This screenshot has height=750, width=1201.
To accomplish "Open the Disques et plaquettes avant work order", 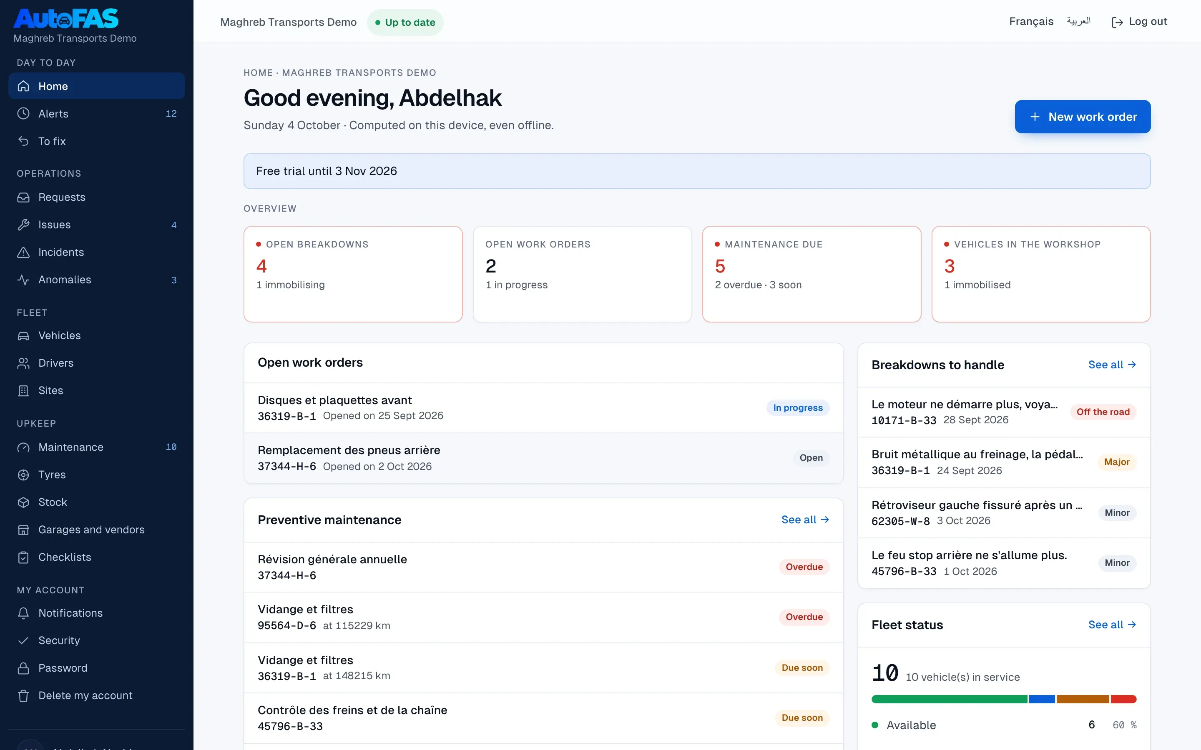I will pos(543,408).
